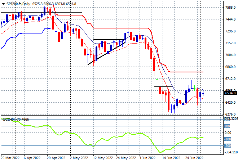Select the black ascending trendline in May
The image size is (238, 162).
click(105, 54)
